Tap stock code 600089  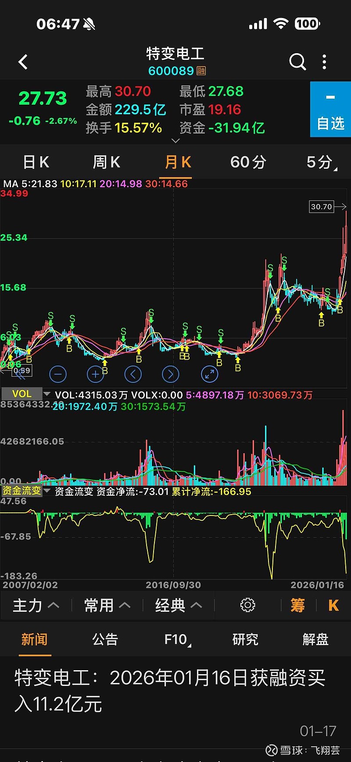[x=171, y=71]
